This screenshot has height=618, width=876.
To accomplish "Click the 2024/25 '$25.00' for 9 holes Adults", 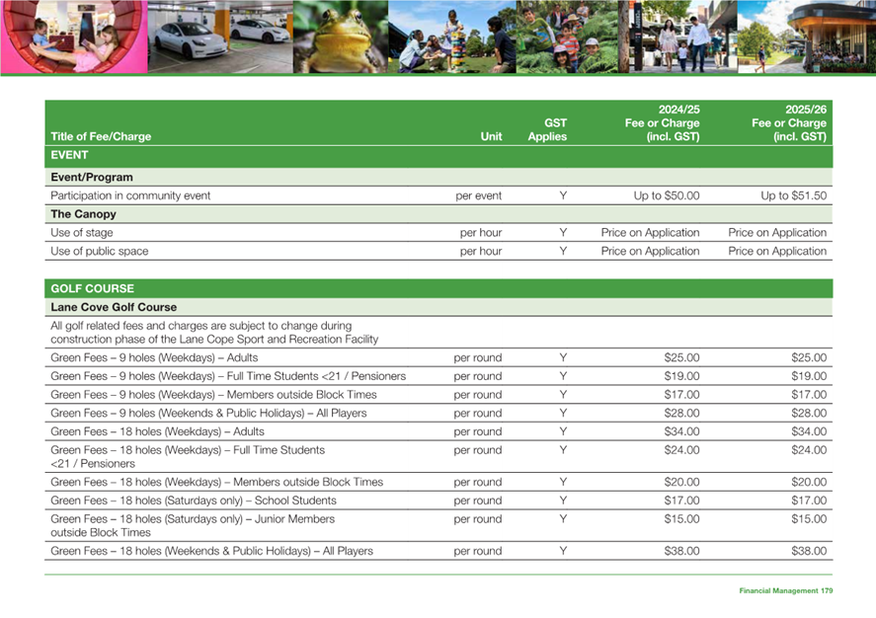I will [681, 357].
